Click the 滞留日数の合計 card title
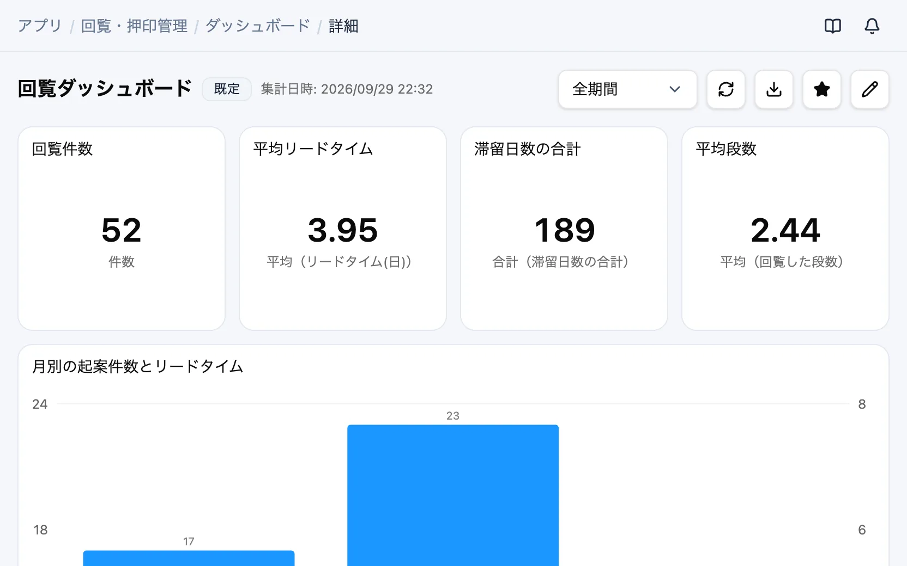This screenshot has height=566, width=907. pyautogui.click(x=528, y=149)
